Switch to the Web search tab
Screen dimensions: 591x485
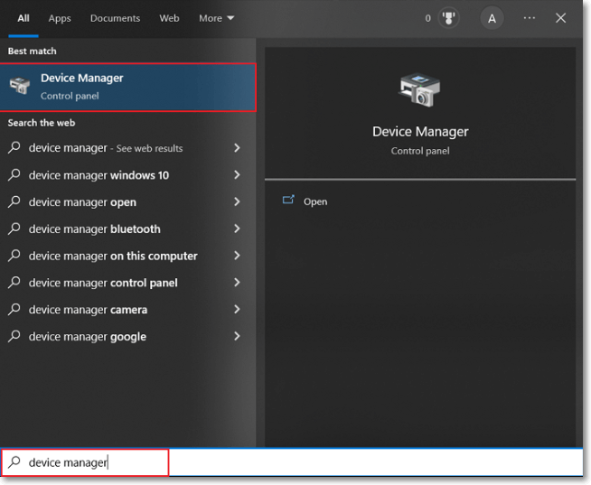169,18
